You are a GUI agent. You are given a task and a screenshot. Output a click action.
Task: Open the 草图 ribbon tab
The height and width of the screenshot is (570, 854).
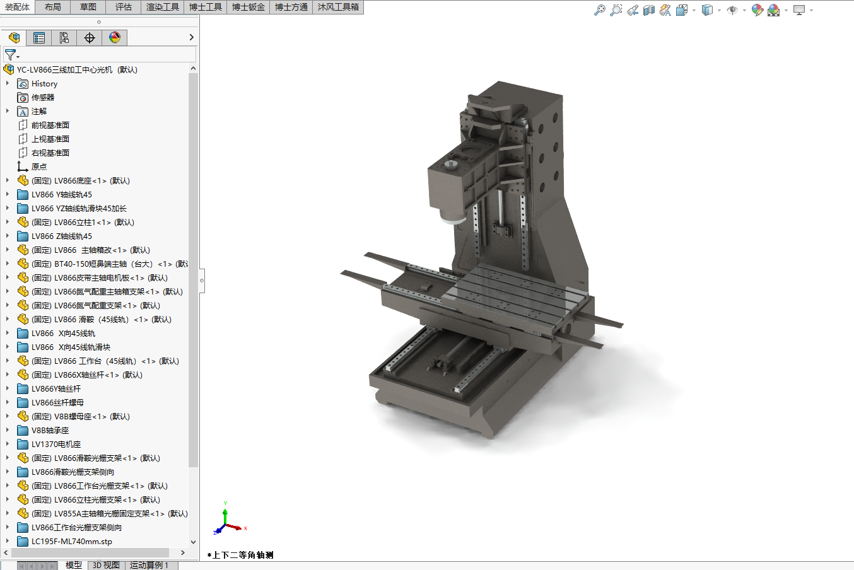click(x=88, y=7)
